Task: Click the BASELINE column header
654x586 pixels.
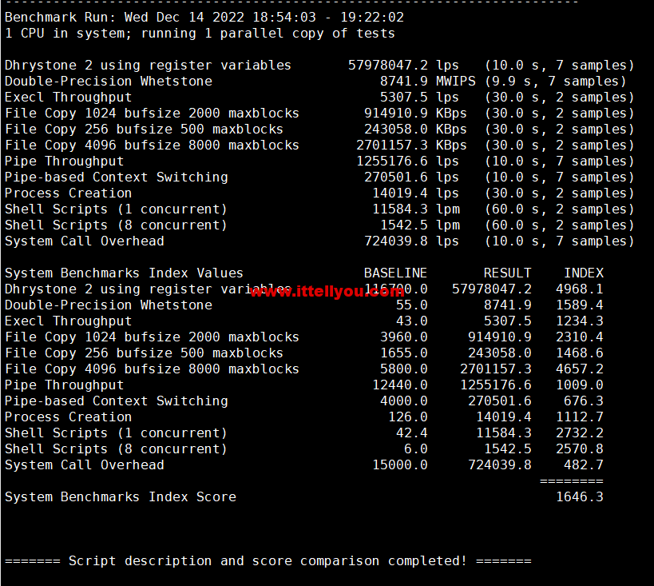Action: [x=395, y=273]
